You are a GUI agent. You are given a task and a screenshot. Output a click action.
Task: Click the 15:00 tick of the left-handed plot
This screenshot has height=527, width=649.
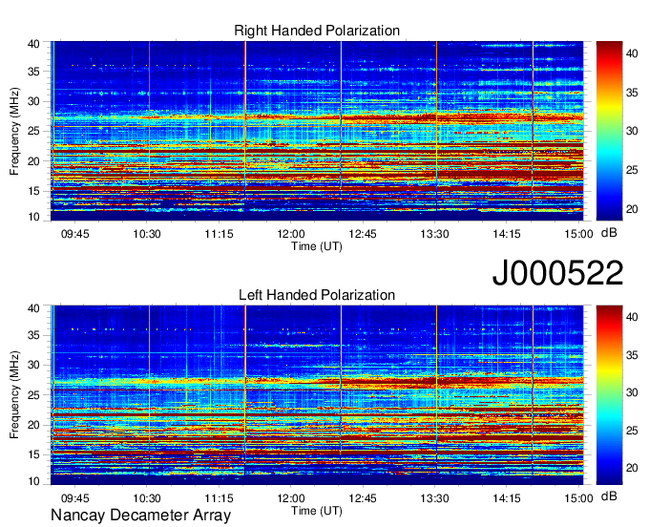(x=578, y=498)
